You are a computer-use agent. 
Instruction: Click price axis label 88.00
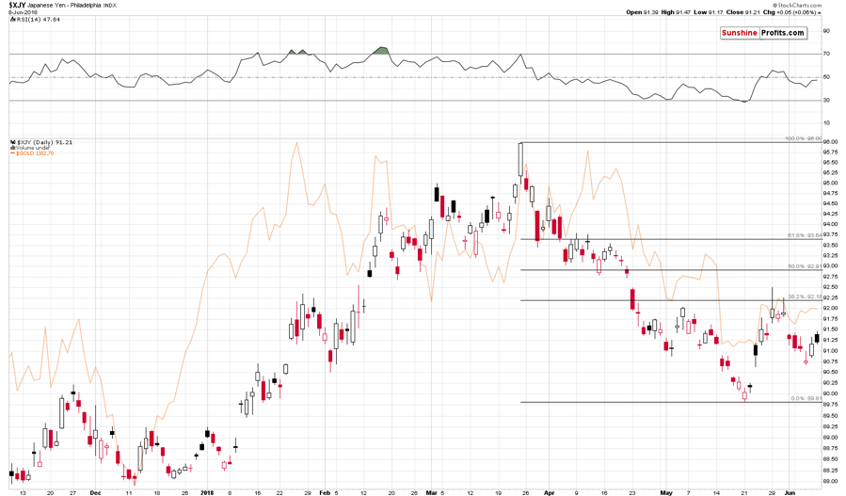[x=830, y=482]
